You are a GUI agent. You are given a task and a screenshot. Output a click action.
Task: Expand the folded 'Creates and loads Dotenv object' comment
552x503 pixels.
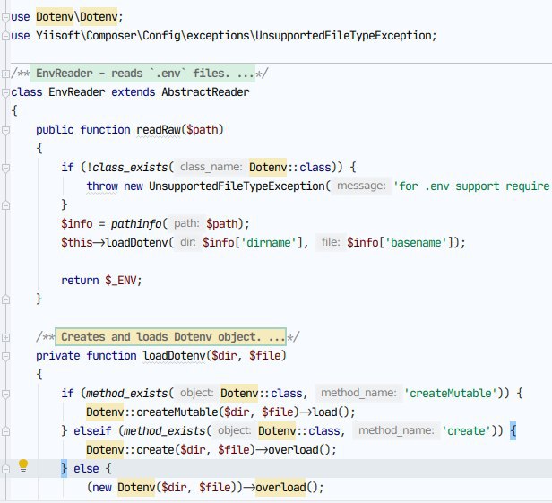pyautogui.click(x=5, y=337)
